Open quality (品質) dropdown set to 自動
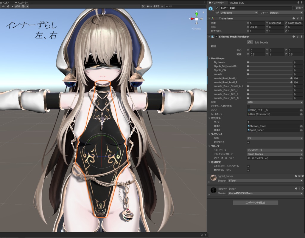The height and width of the screenshot is (238, 305). click(275, 102)
